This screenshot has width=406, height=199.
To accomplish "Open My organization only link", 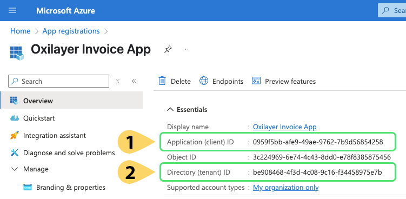I will (285, 187).
